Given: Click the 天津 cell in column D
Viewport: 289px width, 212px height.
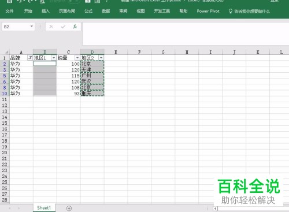Looking at the screenshot, I should pyautogui.click(x=92, y=70).
